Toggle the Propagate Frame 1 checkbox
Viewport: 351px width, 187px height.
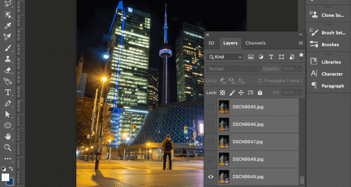click(260, 80)
